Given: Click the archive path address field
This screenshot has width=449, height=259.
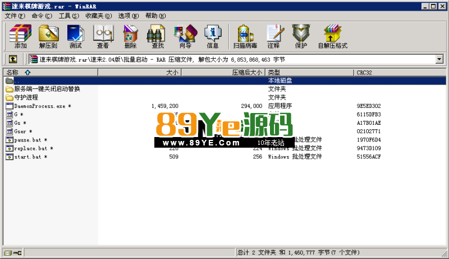Looking at the screenshot, I should tap(232, 59).
